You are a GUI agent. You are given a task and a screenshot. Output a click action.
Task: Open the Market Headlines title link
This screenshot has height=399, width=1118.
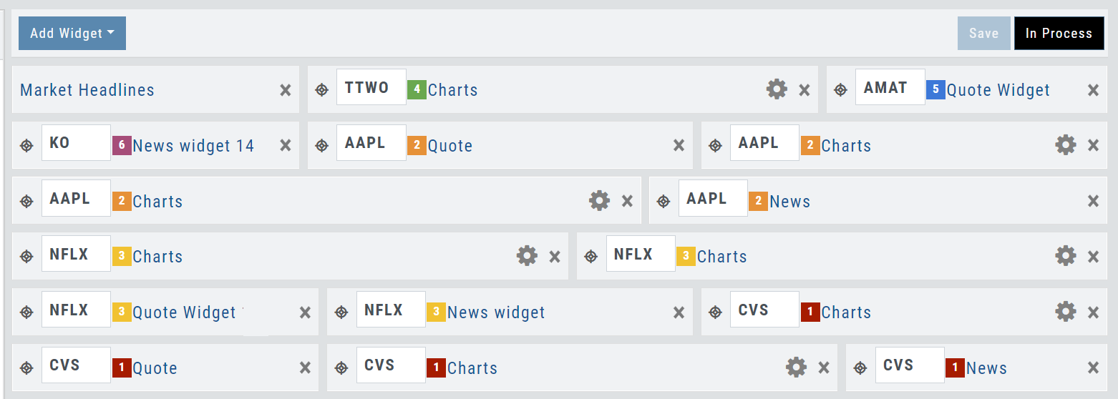tap(87, 90)
